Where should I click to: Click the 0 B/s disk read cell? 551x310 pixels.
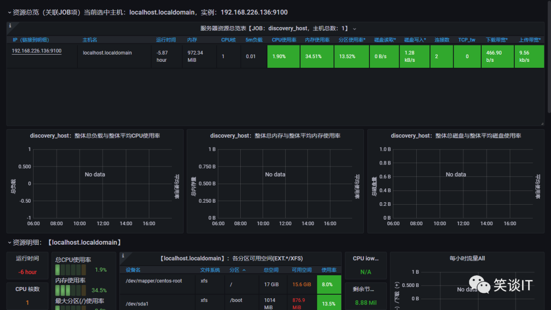pyautogui.click(x=385, y=56)
